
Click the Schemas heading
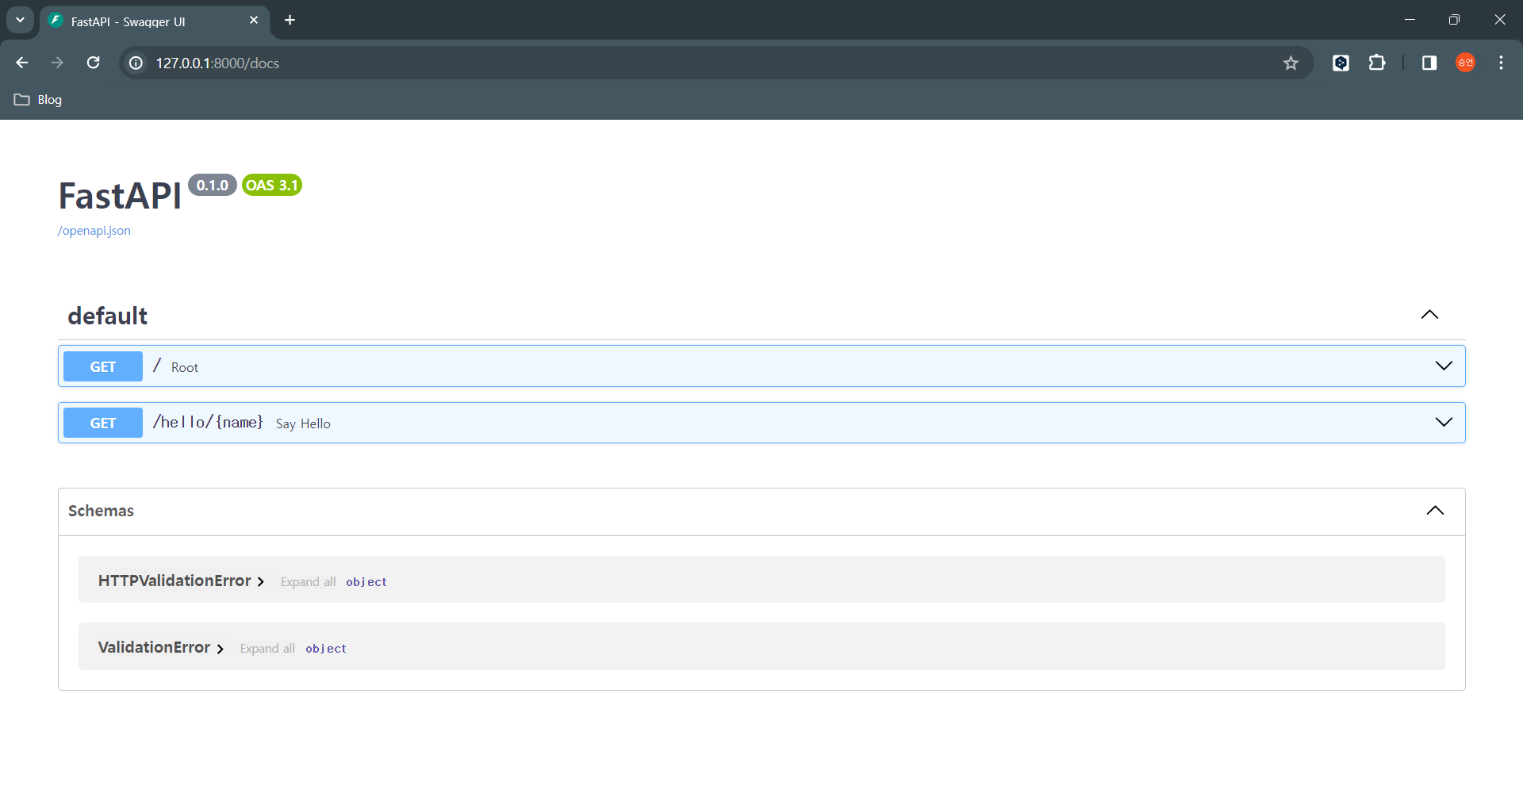101,511
